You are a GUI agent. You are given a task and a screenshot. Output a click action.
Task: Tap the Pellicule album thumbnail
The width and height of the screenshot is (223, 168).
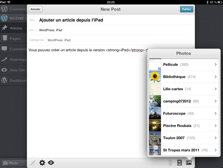pyautogui.click(x=155, y=65)
